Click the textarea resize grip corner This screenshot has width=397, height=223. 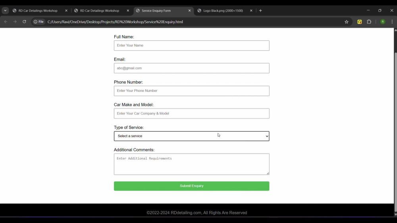pyautogui.click(x=268, y=173)
